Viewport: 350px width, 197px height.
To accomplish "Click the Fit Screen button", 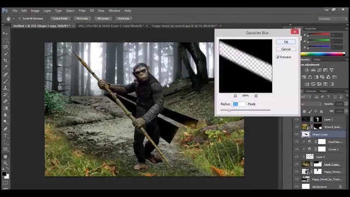I will [83, 19].
